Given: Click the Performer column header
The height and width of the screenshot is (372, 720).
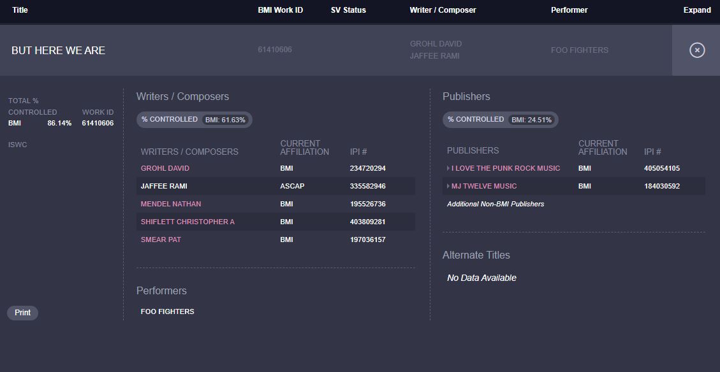Looking at the screenshot, I should (x=569, y=10).
